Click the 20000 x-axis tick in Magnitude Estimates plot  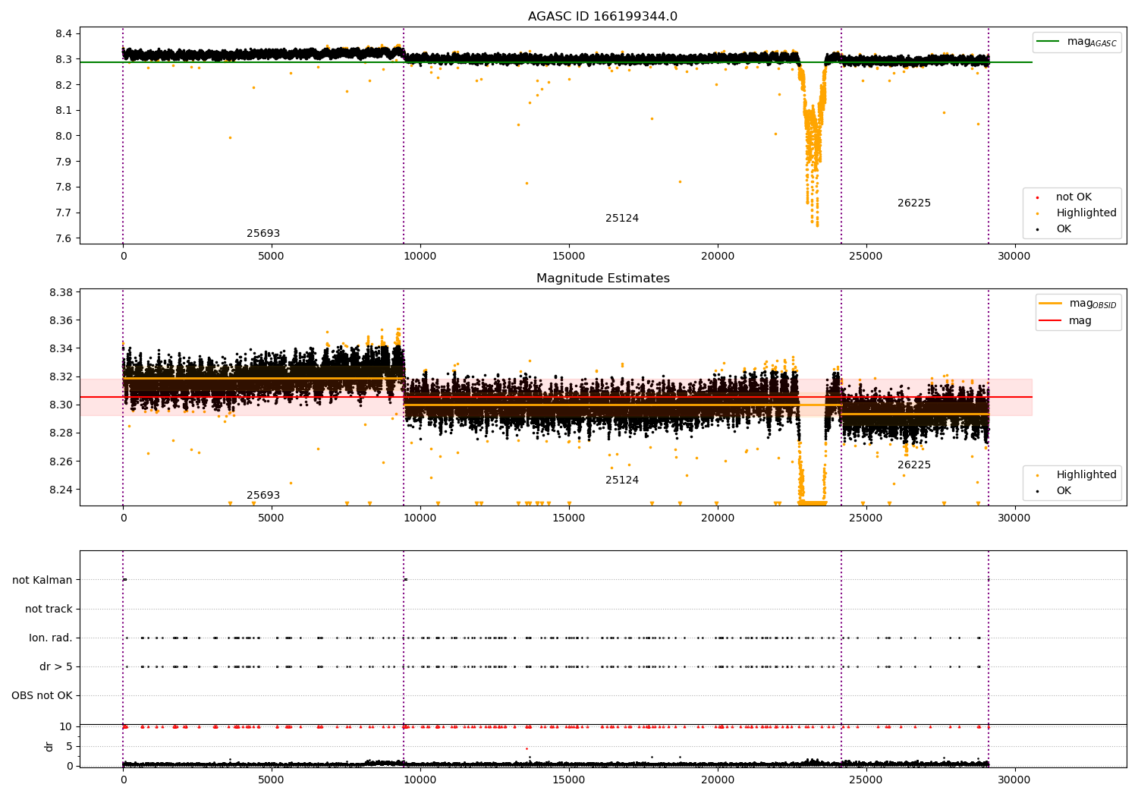(717, 518)
